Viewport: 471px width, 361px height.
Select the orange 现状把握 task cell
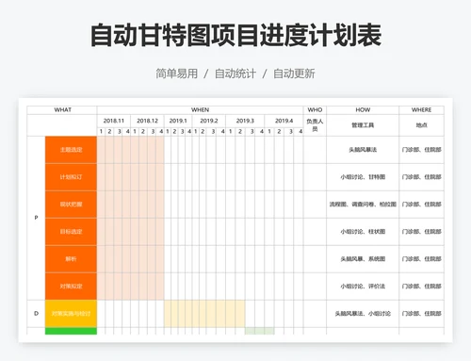pyautogui.click(x=71, y=205)
